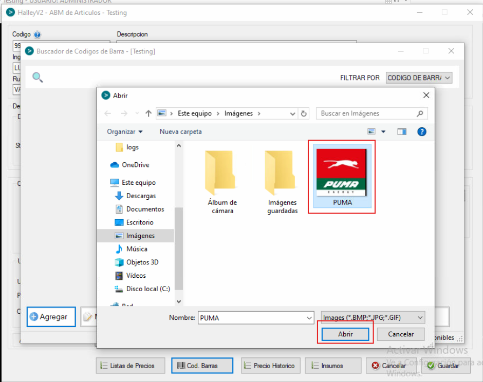The width and height of the screenshot is (483, 382).
Task: Toggle the preview pane icon
Action: click(x=402, y=132)
